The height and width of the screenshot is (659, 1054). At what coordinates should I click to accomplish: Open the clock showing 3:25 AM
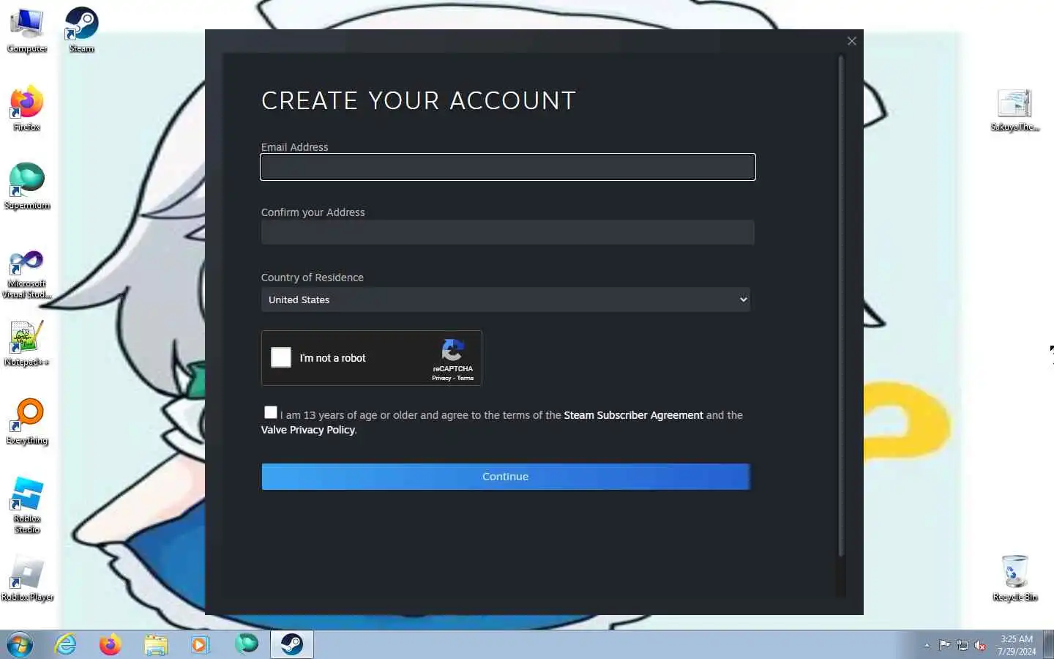click(x=1017, y=645)
